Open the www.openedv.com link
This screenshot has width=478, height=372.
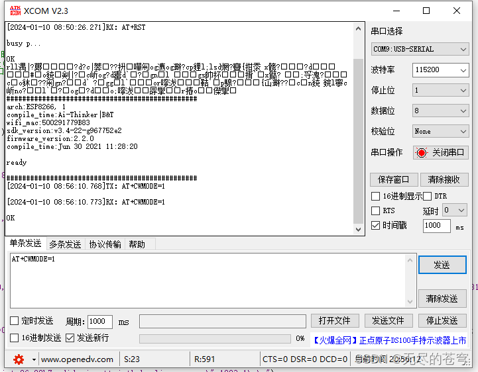(x=77, y=359)
